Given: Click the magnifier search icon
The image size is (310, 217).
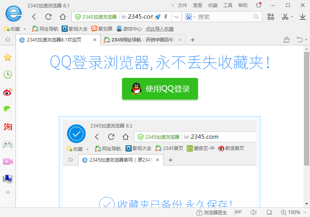Looking at the screenshot, I should click(256, 17).
